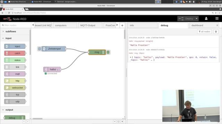The image size is (222, 124).
Task: Select the mqtt input node in palette
Action: tap(15, 74)
